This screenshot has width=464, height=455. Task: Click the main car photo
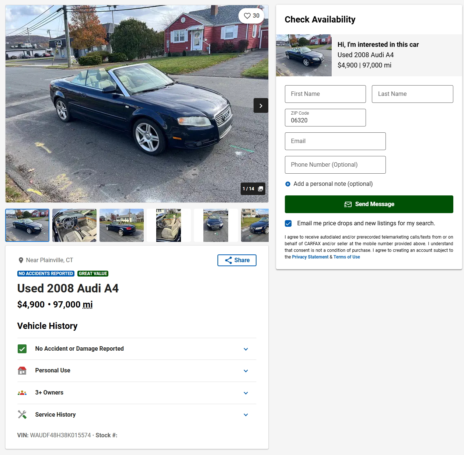pos(137,104)
